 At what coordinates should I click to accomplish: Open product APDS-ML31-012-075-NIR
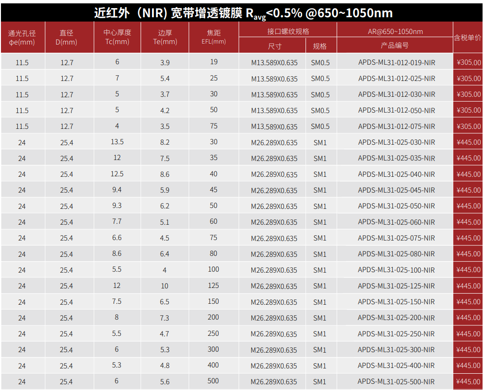point(396,126)
